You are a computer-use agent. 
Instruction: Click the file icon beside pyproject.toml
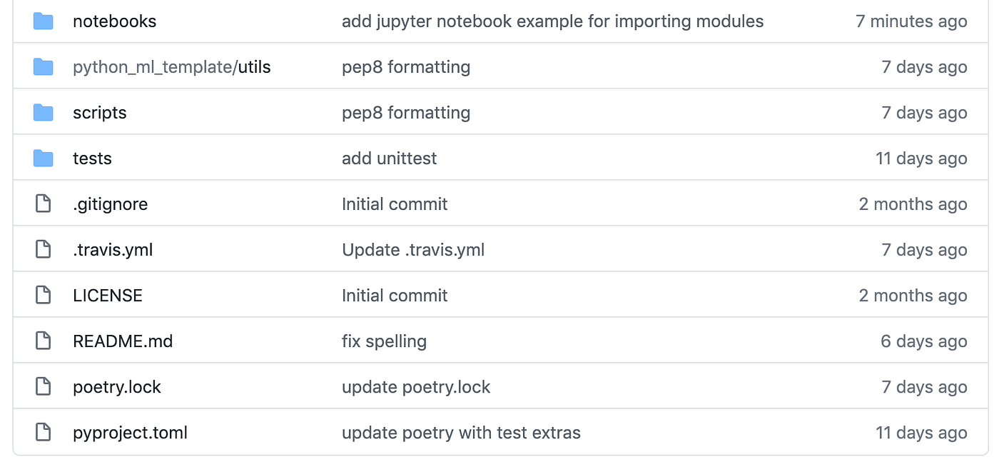click(43, 432)
